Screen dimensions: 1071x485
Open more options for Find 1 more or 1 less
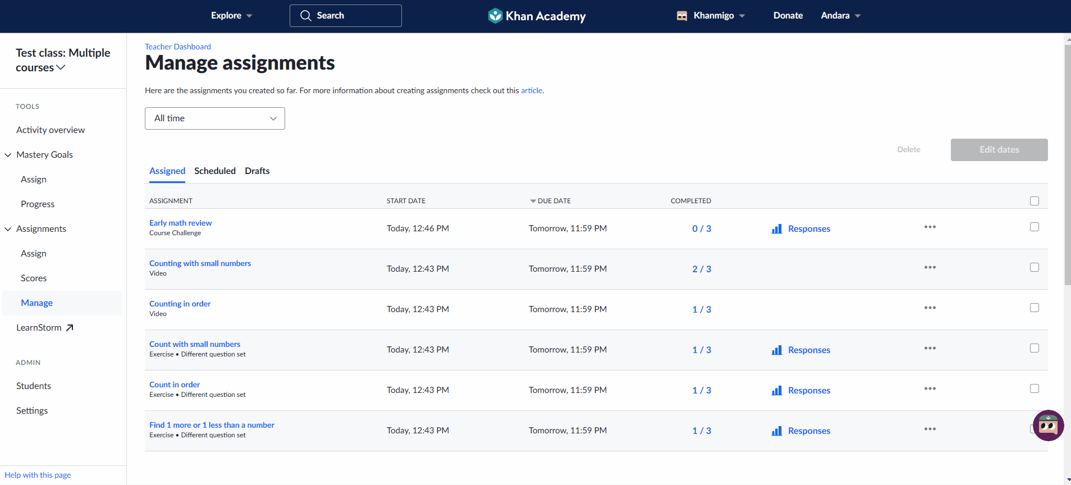[930, 429]
